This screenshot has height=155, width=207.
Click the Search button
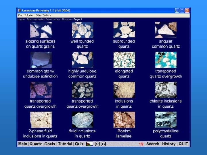[x=153, y=144]
